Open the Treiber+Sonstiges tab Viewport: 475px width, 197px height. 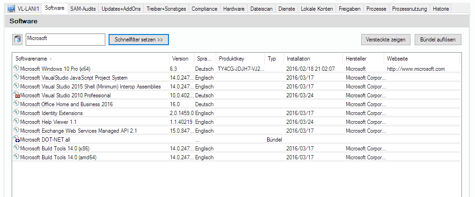coord(166,9)
